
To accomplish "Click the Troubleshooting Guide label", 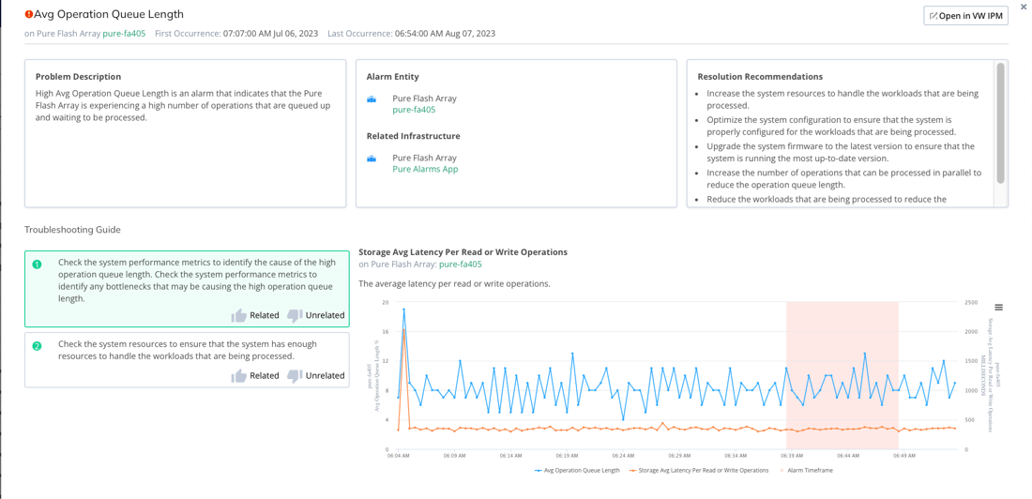I will (x=72, y=230).
